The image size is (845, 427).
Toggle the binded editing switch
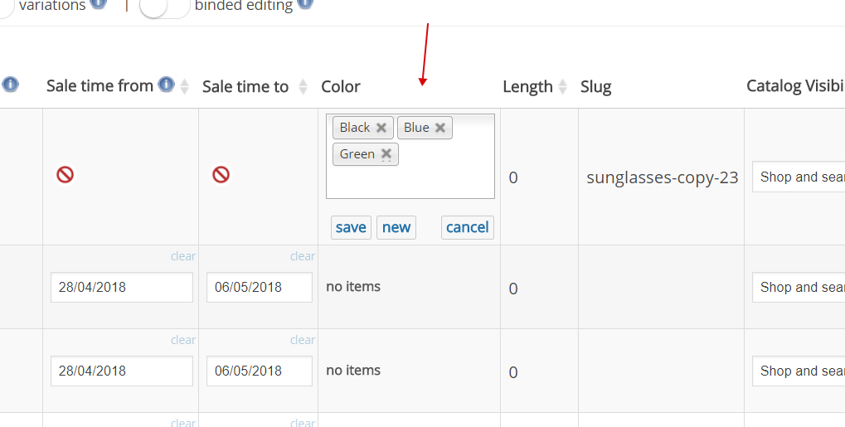pyautogui.click(x=164, y=7)
